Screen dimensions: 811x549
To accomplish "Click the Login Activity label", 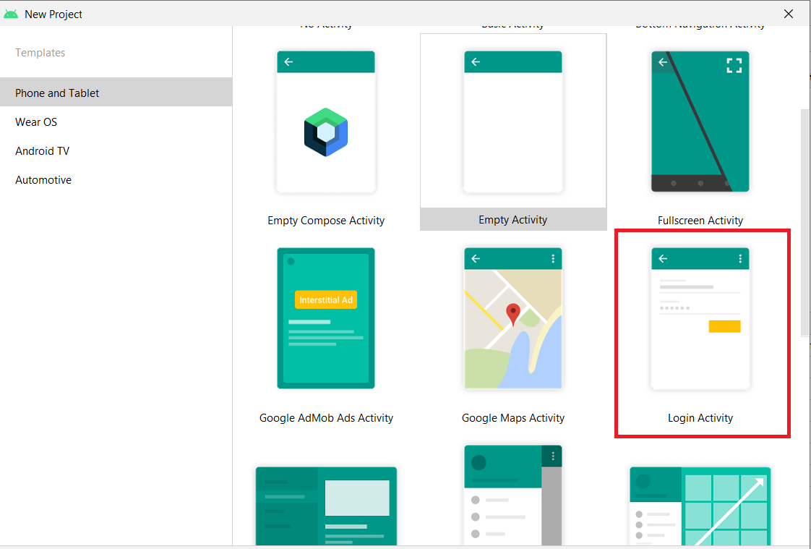I will click(700, 417).
